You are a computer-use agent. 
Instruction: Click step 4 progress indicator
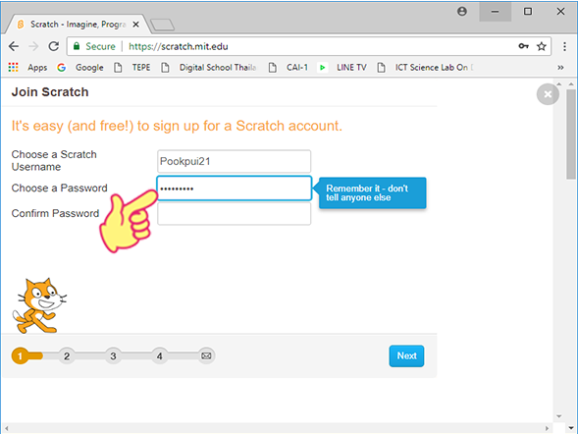pyautogui.click(x=160, y=356)
